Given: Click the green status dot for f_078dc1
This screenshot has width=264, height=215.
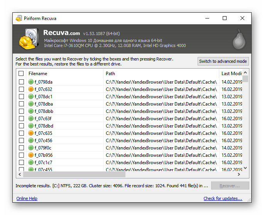Looking at the screenshot, I should click(x=31, y=96).
